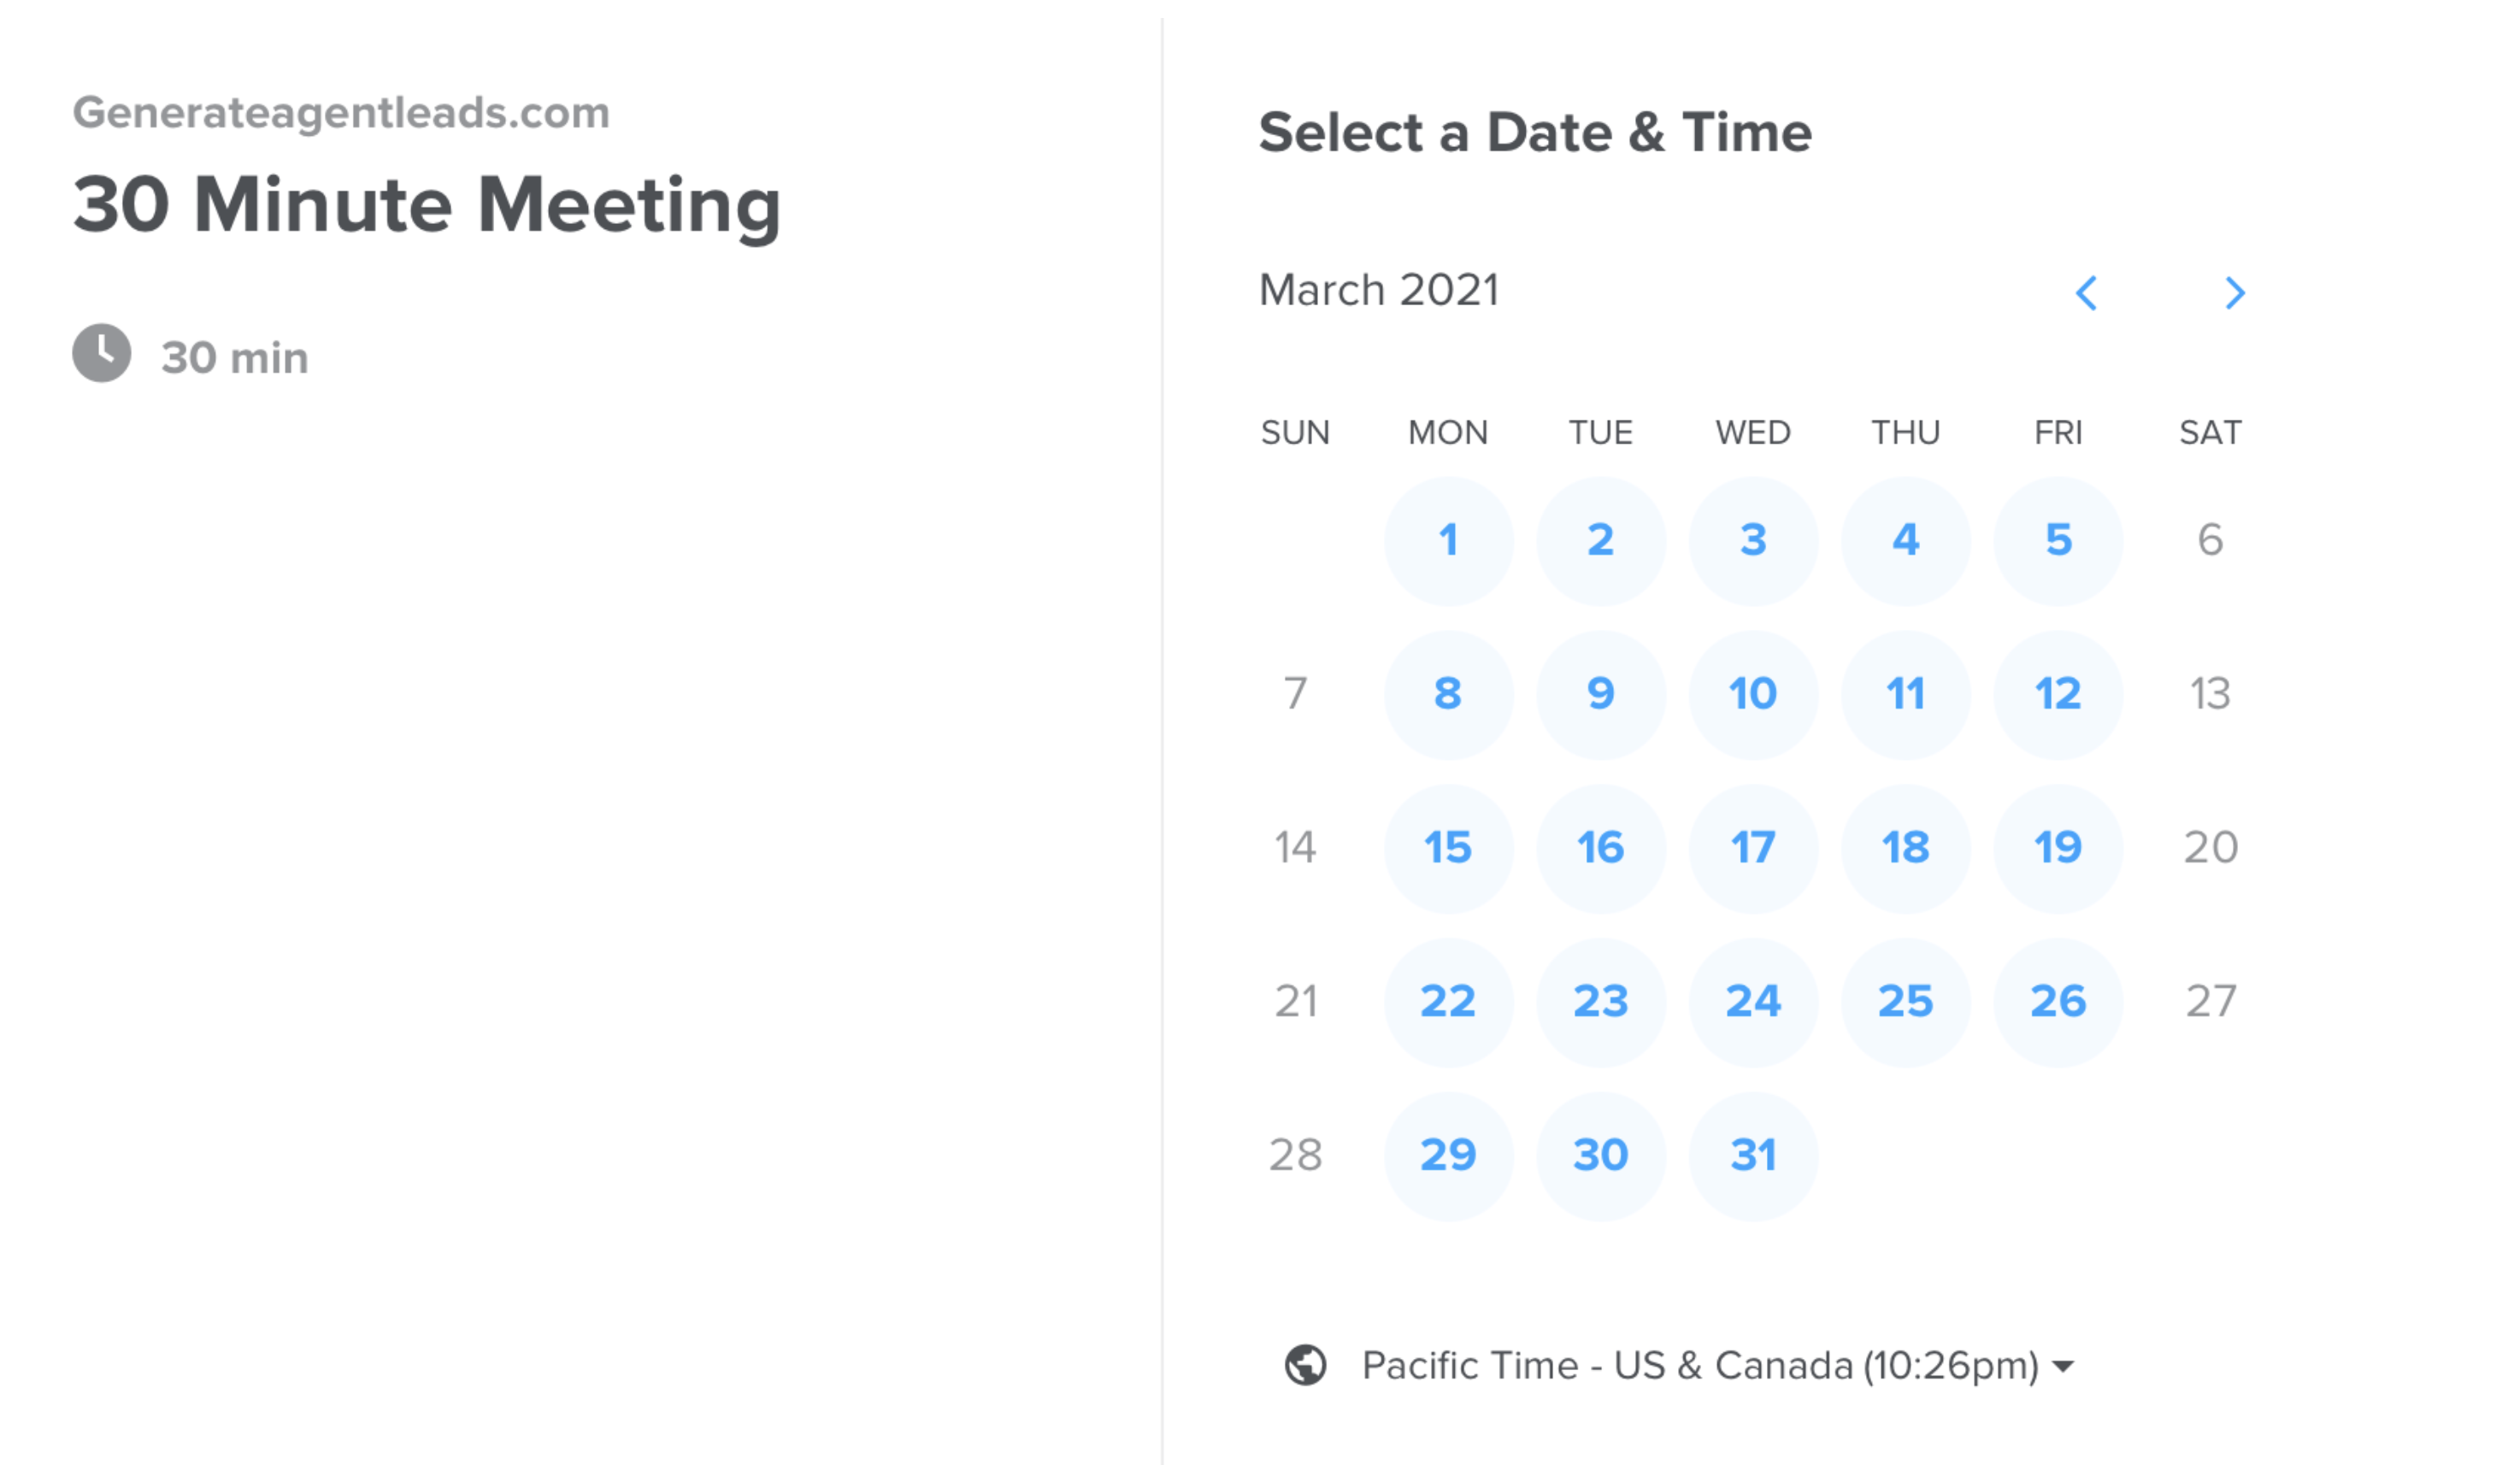Select March 10 on the calendar
The image size is (2520, 1465).
(x=1753, y=694)
